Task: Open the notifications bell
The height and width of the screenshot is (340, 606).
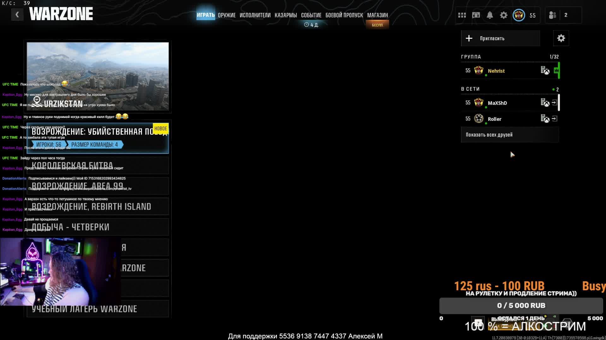Action: pos(490,15)
